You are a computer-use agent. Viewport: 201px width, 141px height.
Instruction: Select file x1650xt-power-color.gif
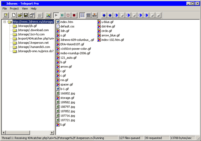pyautogui.click(x=76, y=49)
